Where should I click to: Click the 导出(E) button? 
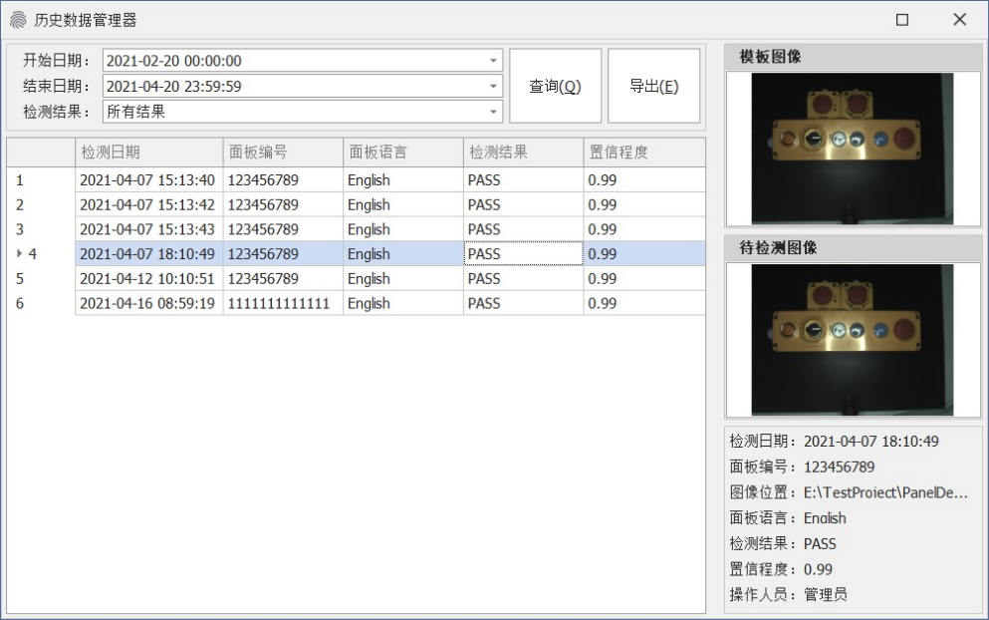[653, 87]
